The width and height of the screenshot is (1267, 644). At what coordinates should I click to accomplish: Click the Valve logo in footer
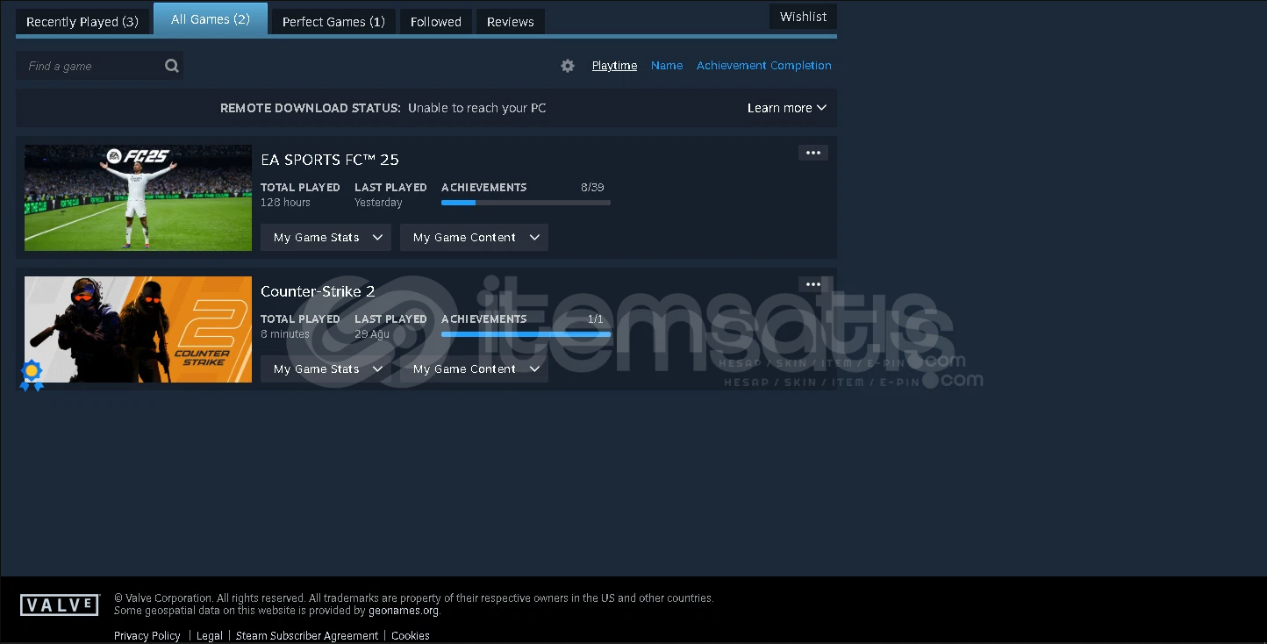pyautogui.click(x=60, y=605)
